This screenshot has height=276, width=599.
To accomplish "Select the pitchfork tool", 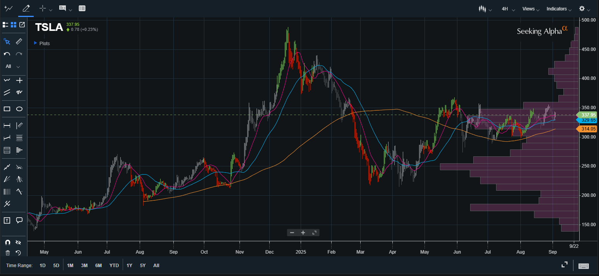I will pyautogui.click(x=19, y=179).
